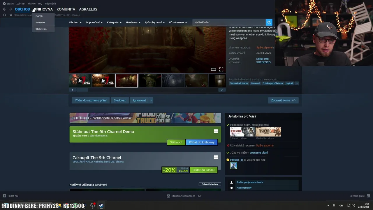Click the browser forward arrow icon

pyautogui.click(x=10, y=9)
